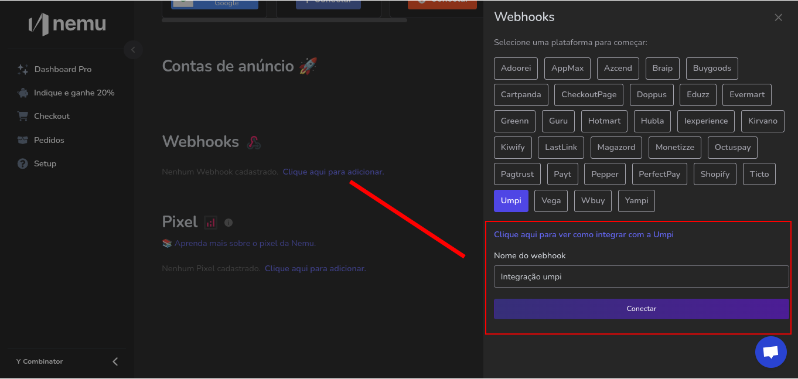The width and height of the screenshot is (798, 379).
Task: Collapse sidebar with round chevron button
Action: [x=133, y=50]
